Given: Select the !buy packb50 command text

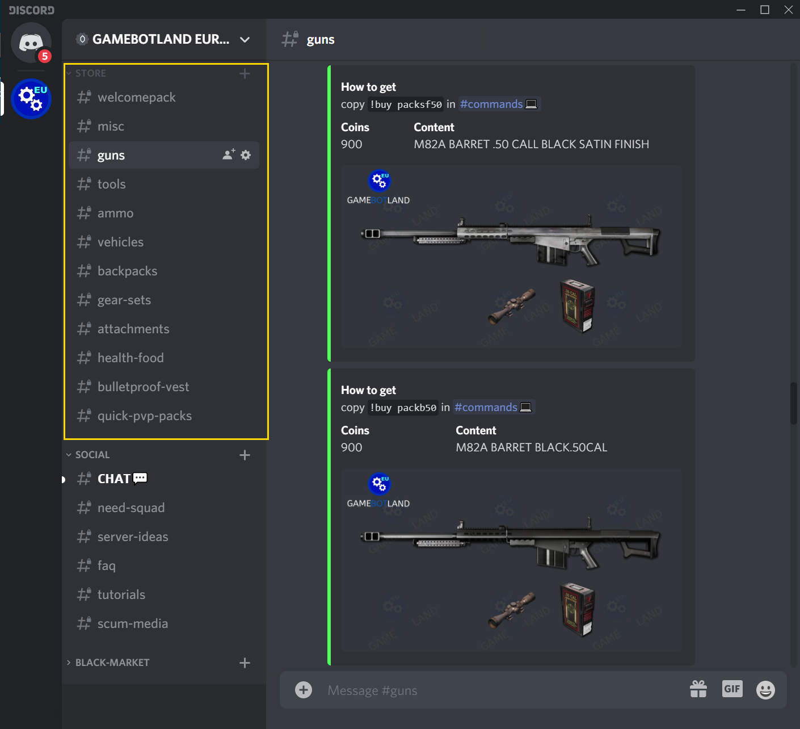Looking at the screenshot, I should click(403, 408).
